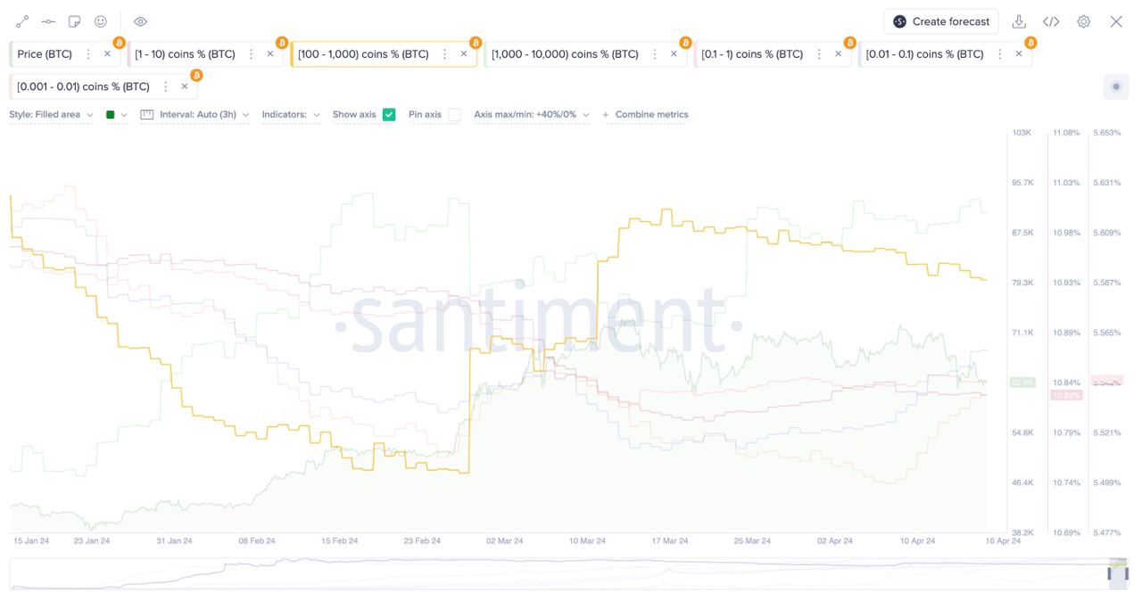This screenshot has height=601, width=1142.
Task: Open the Interval: Auto (3h) dropdown
Action: point(194,114)
